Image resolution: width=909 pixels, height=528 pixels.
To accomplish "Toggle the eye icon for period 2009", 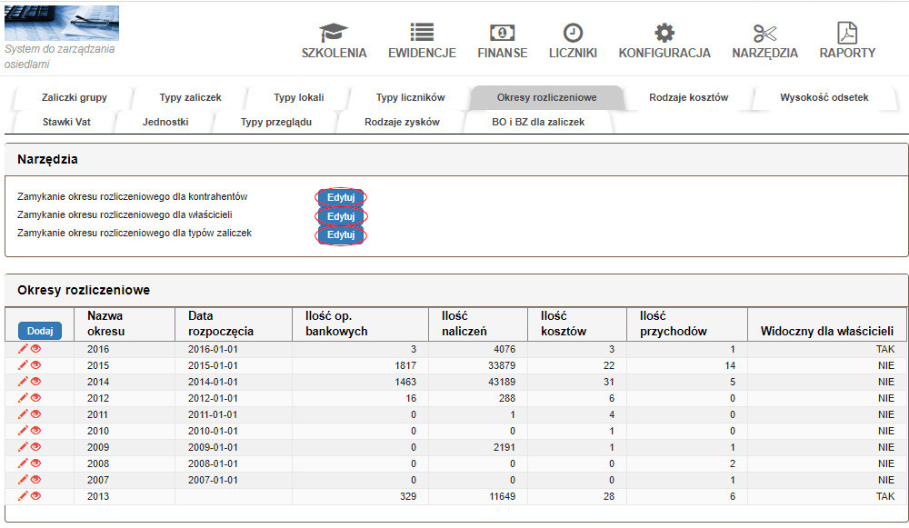I will (x=36, y=447).
